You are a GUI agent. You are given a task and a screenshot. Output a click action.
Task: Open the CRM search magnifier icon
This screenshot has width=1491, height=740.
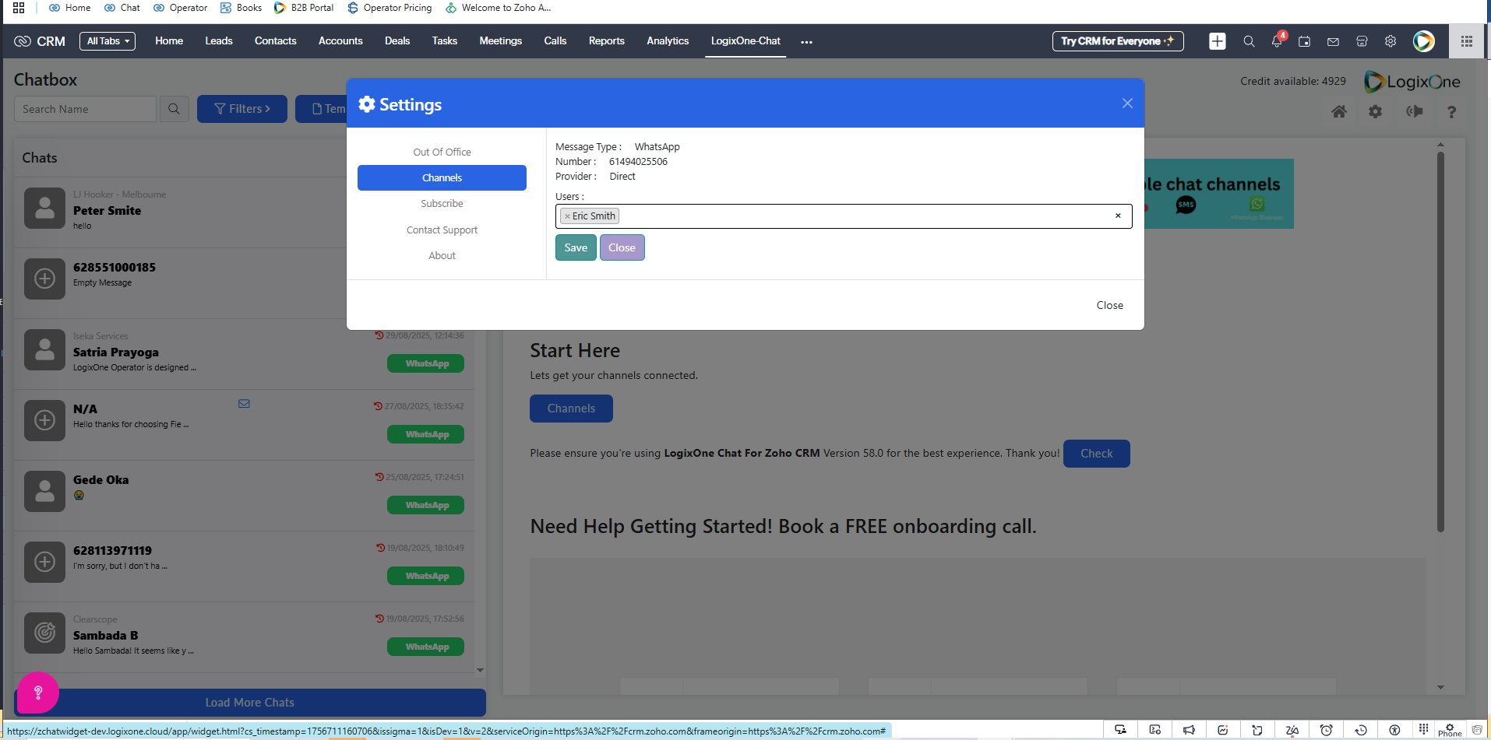[1249, 41]
